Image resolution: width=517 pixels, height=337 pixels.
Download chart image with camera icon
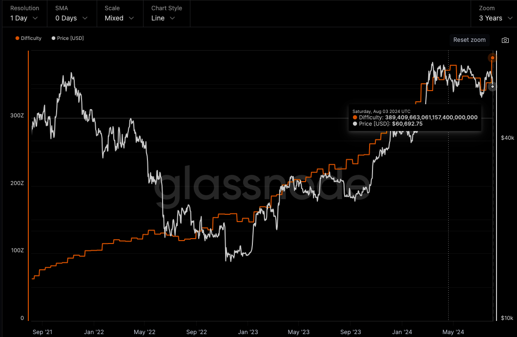pyautogui.click(x=505, y=40)
